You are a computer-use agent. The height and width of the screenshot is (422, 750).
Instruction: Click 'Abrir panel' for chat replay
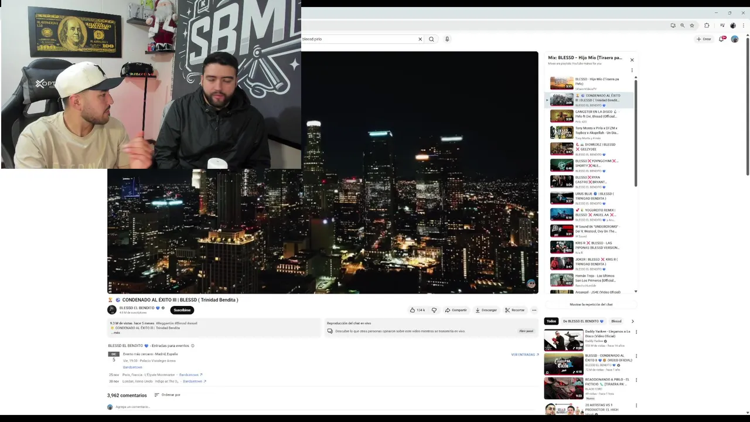[x=526, y=331]
